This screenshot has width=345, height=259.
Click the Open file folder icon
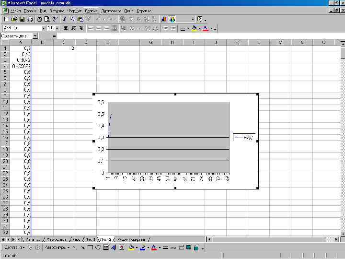pos(14,19)
